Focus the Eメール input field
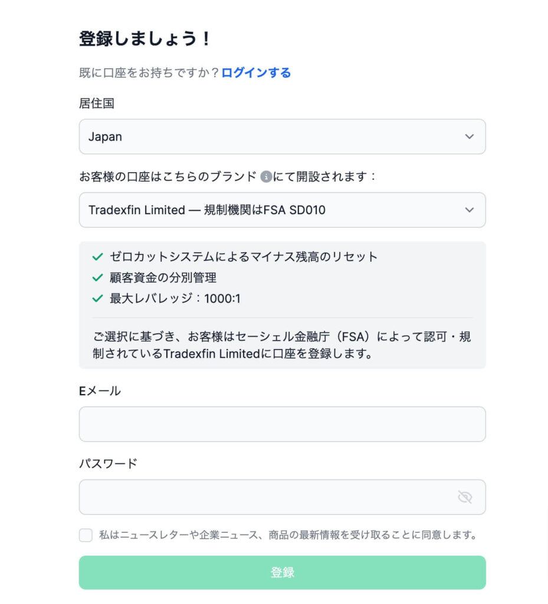The width and height of the screenshot is (548, 604). click(282, 424)
